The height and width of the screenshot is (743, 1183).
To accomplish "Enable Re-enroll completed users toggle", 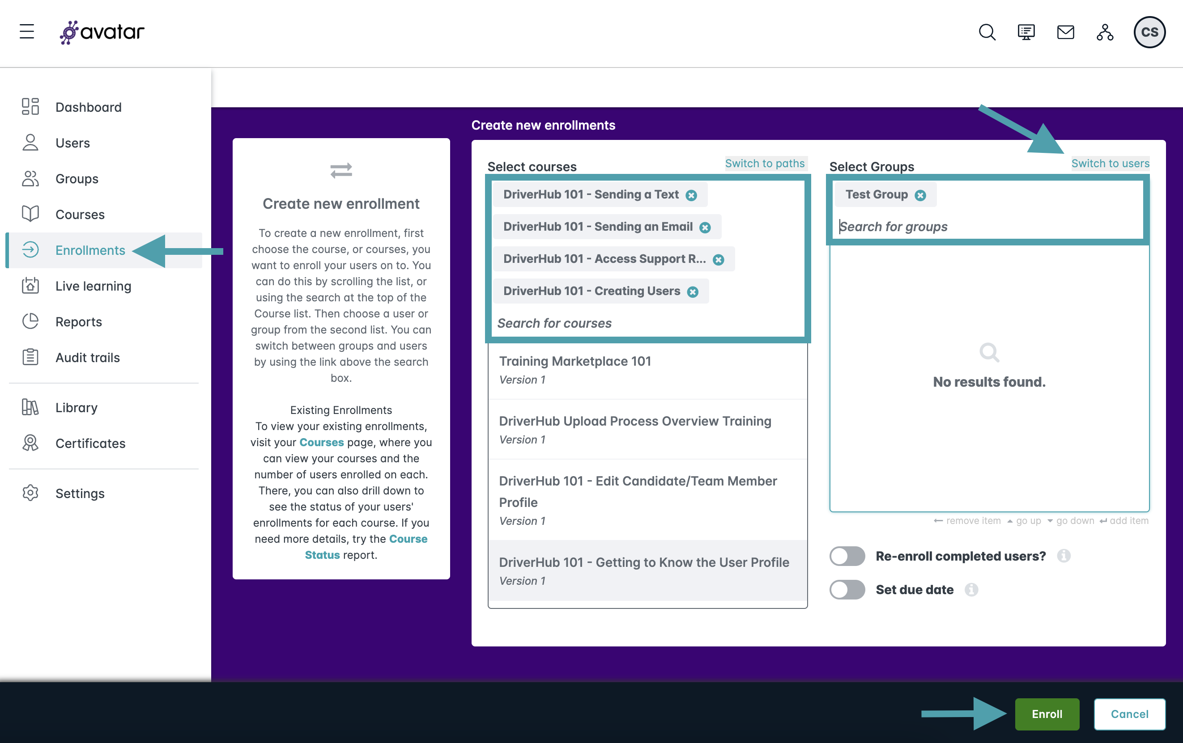I will (847, 556).
